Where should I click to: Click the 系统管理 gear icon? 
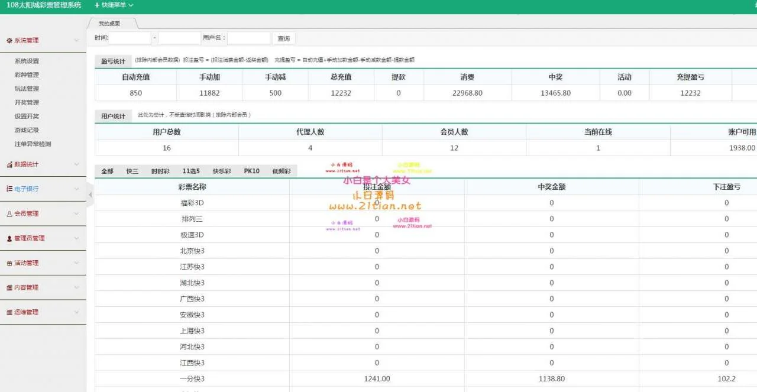(x=9, y=41)
